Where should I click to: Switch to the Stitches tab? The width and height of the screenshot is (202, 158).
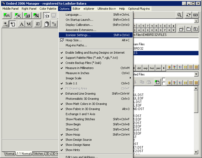[x=38, y=154]
